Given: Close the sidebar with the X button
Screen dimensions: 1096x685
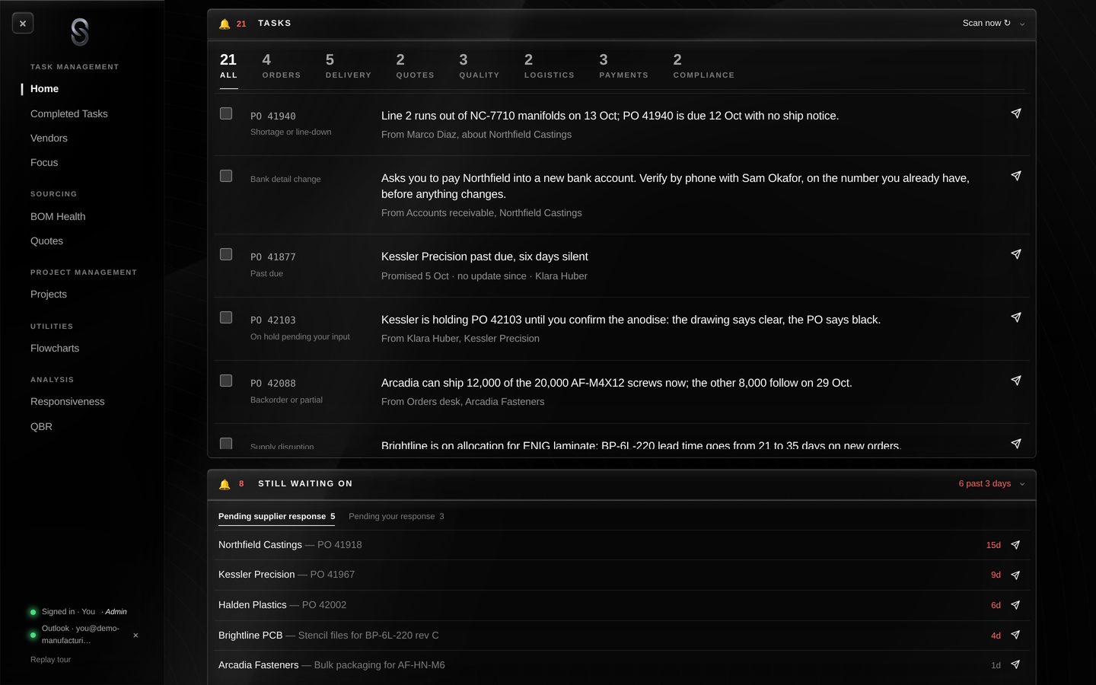Looking at the screenshot, I should click(x=23, y=24).
